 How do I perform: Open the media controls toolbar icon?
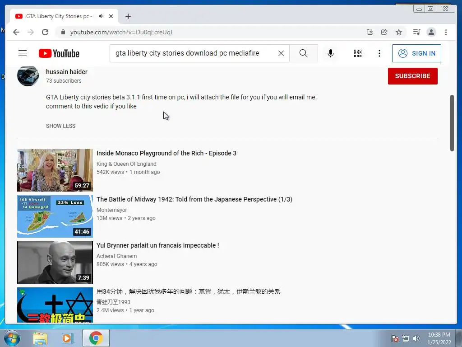point(416,32)
